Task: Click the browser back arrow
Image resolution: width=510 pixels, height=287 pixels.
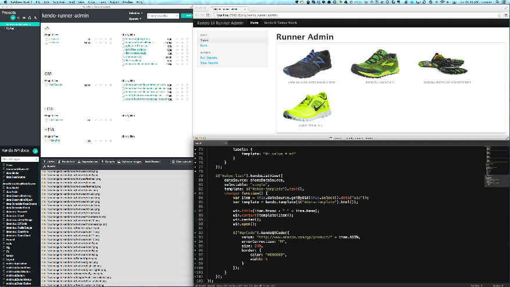Action: coord(197,15)
